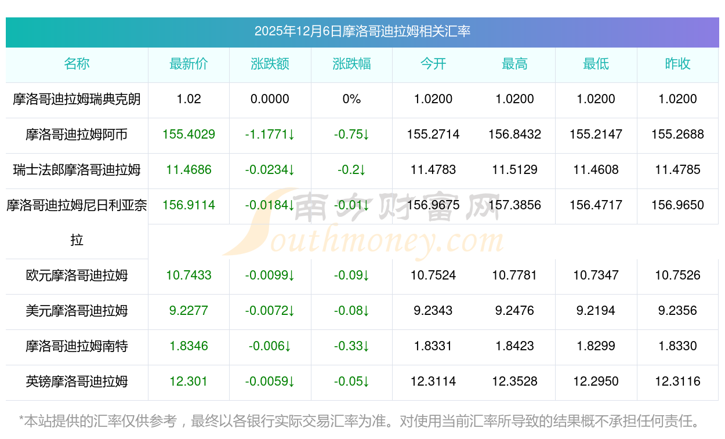This screenshot has height=439, width=725.
Task: Click the change amount -0.0059↓
Action: tap(270, 382)
